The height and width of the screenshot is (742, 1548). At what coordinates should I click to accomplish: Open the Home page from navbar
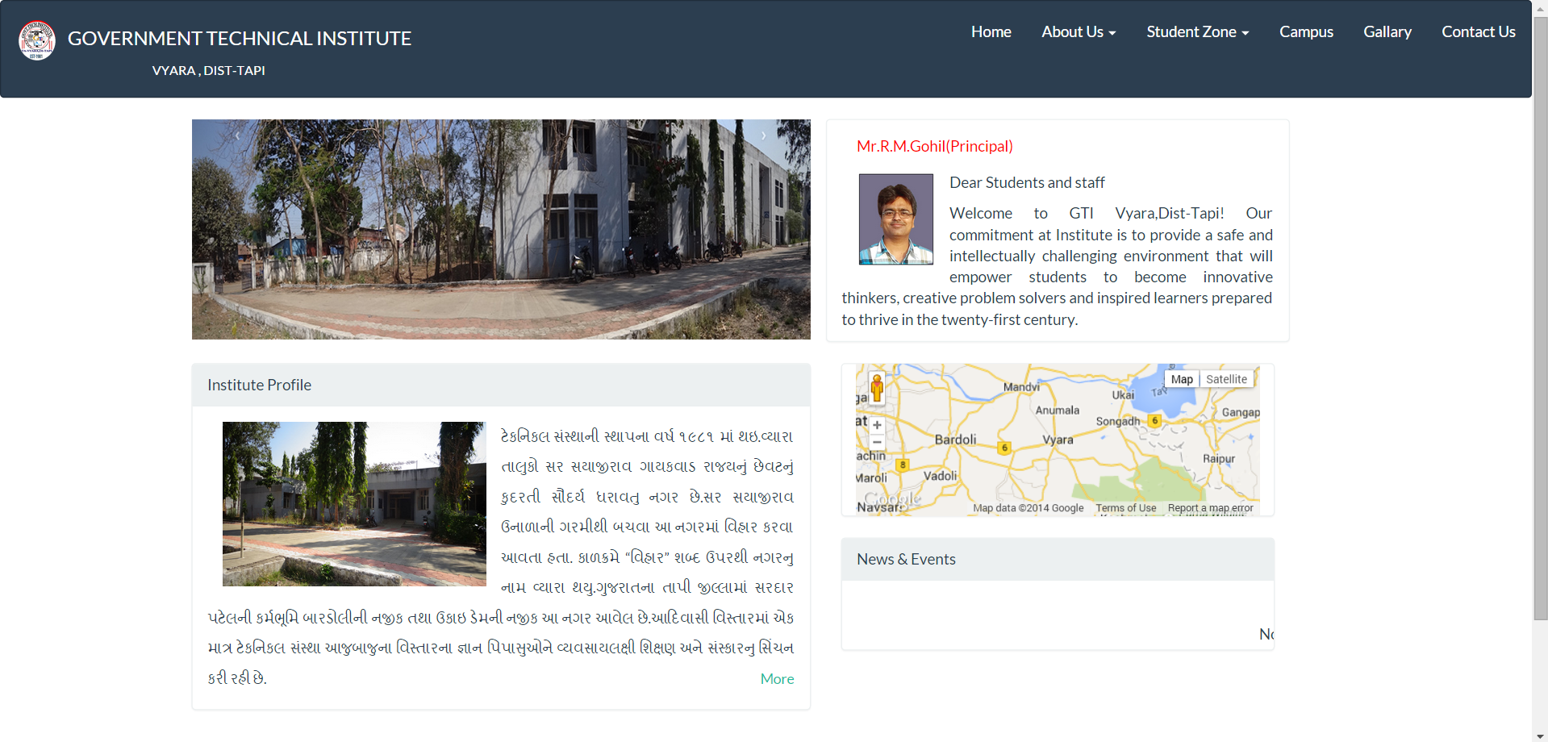click(991, 32)
